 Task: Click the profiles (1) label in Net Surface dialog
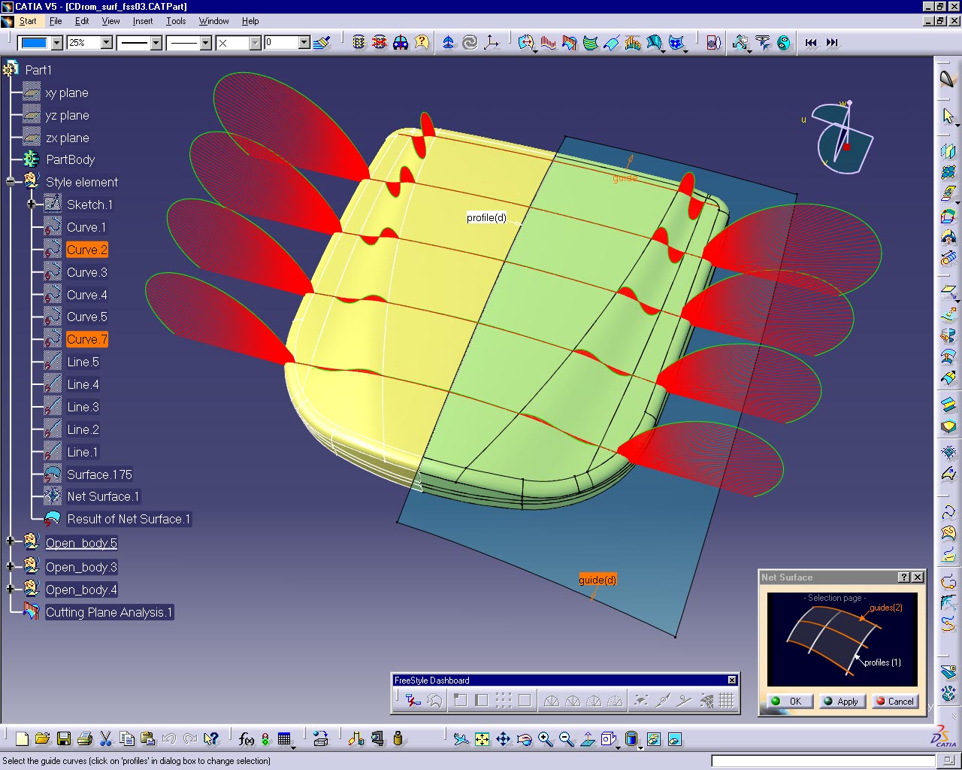pyautogui.click(x=882, y=662)
